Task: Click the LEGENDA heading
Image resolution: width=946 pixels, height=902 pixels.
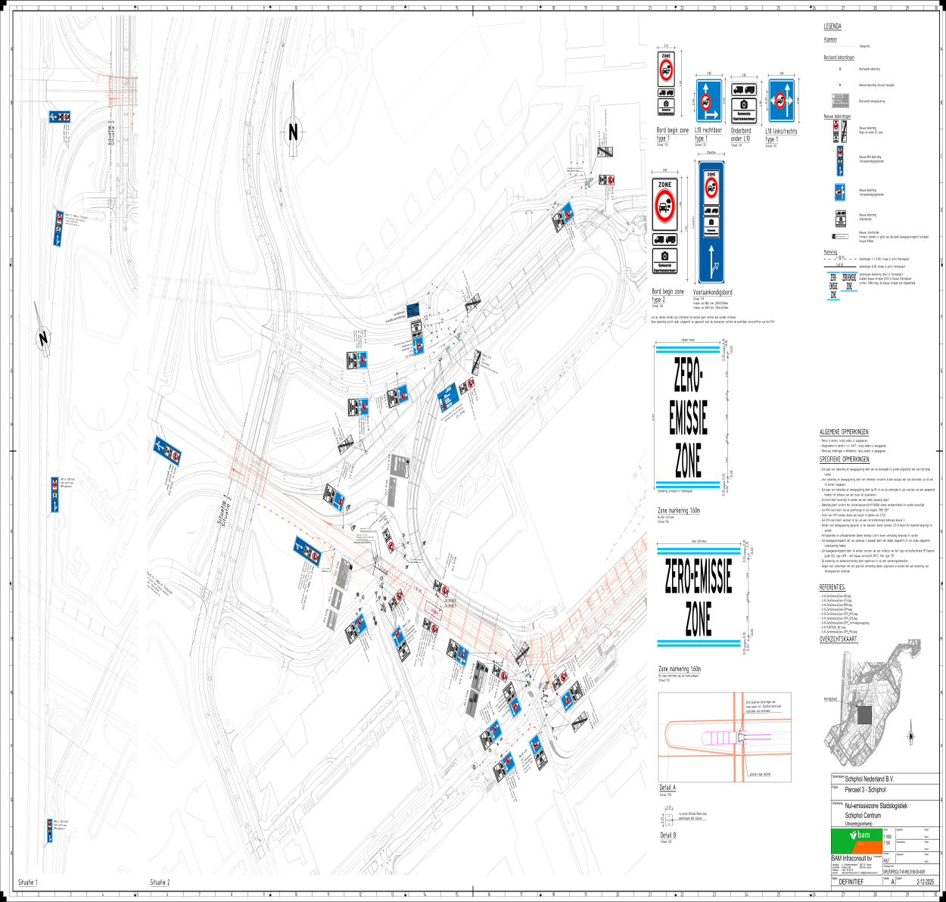Action: coord(832,26)
